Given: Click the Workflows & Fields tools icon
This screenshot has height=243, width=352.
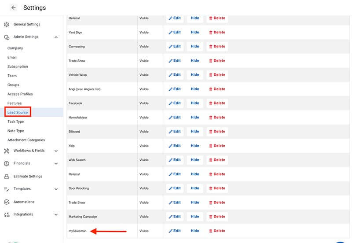Looking at the screenshot, I should (x=7, y=151).
